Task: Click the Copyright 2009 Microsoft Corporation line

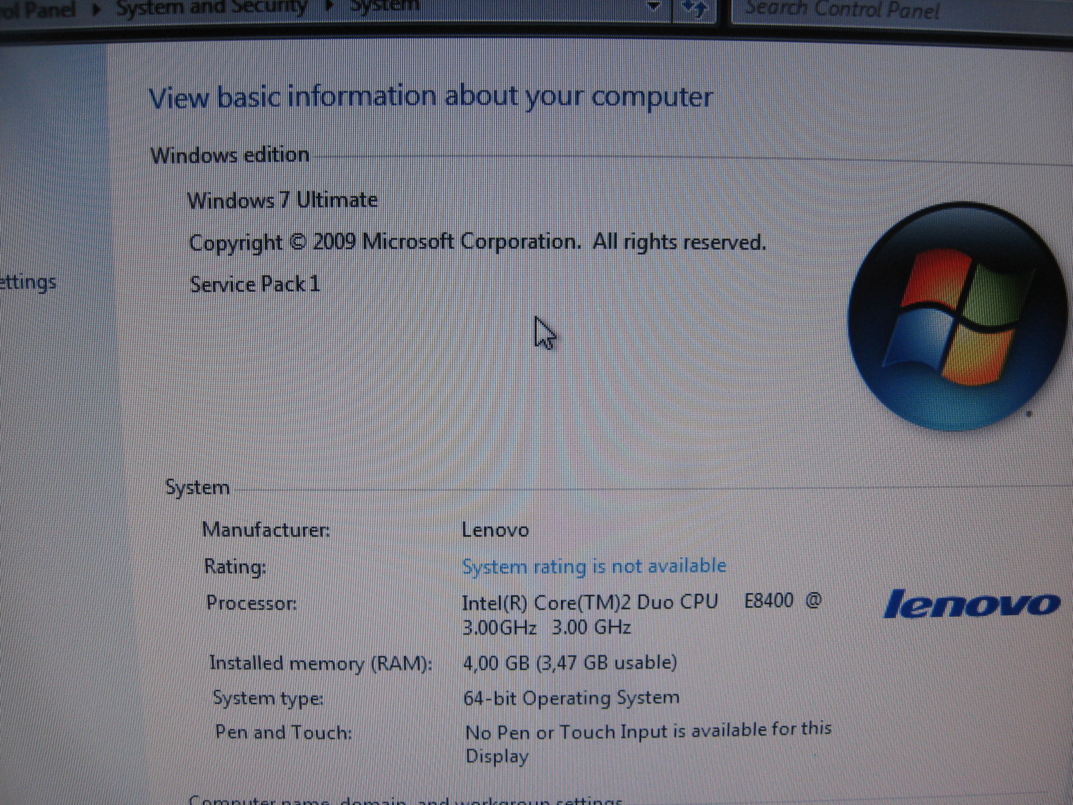Action: (x=477, y=243)
